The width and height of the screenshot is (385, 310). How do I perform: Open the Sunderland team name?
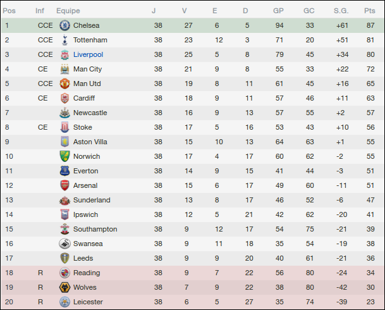click(92, 200)
